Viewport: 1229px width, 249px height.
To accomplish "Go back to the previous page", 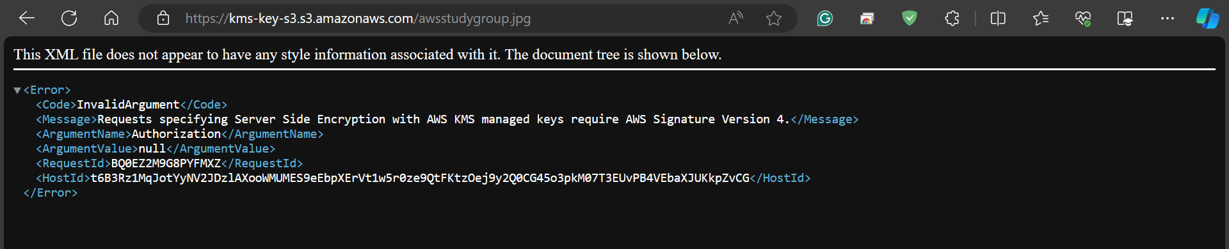I will pos(27,19).
